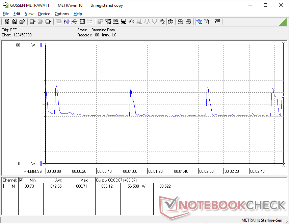Click the cursor marker at graph top-right
The image size is (289, 224).
point(284,43)
